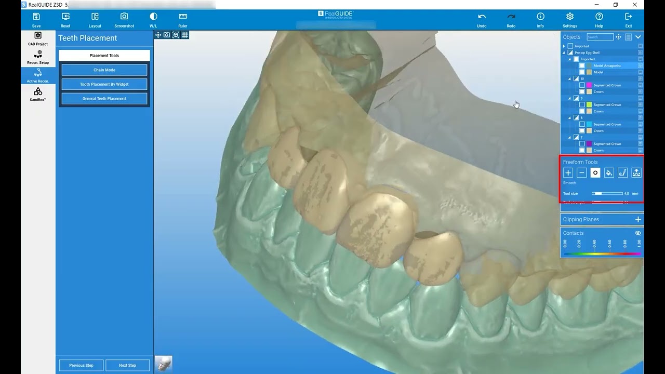Collapse the Pre-op Egg Shell node

[564, 53]
